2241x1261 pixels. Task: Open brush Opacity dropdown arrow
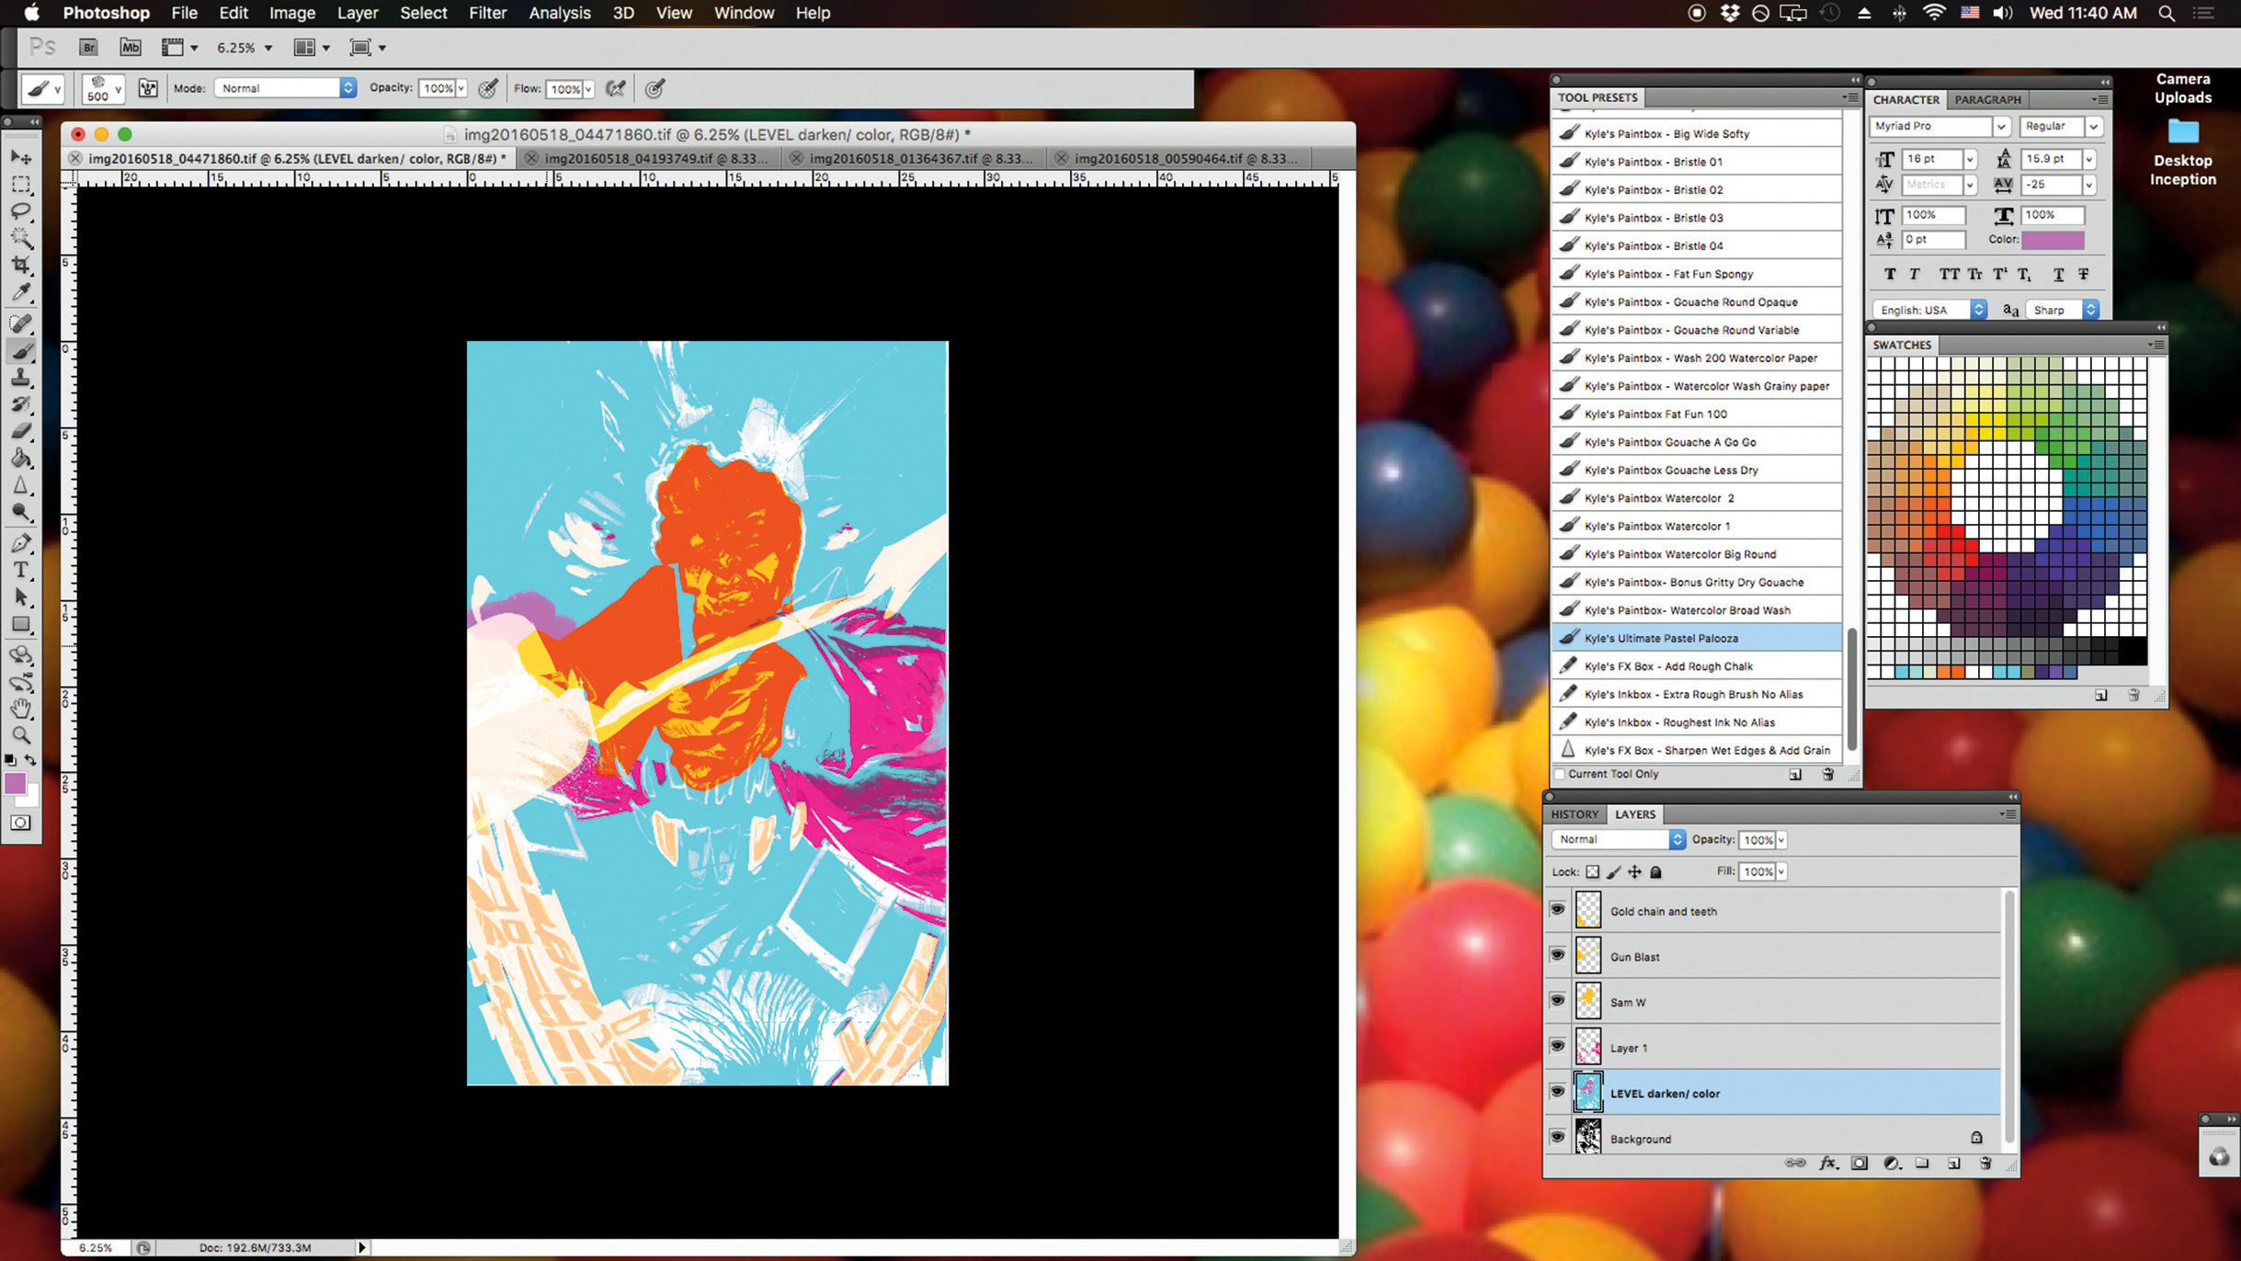pos(461,88)
